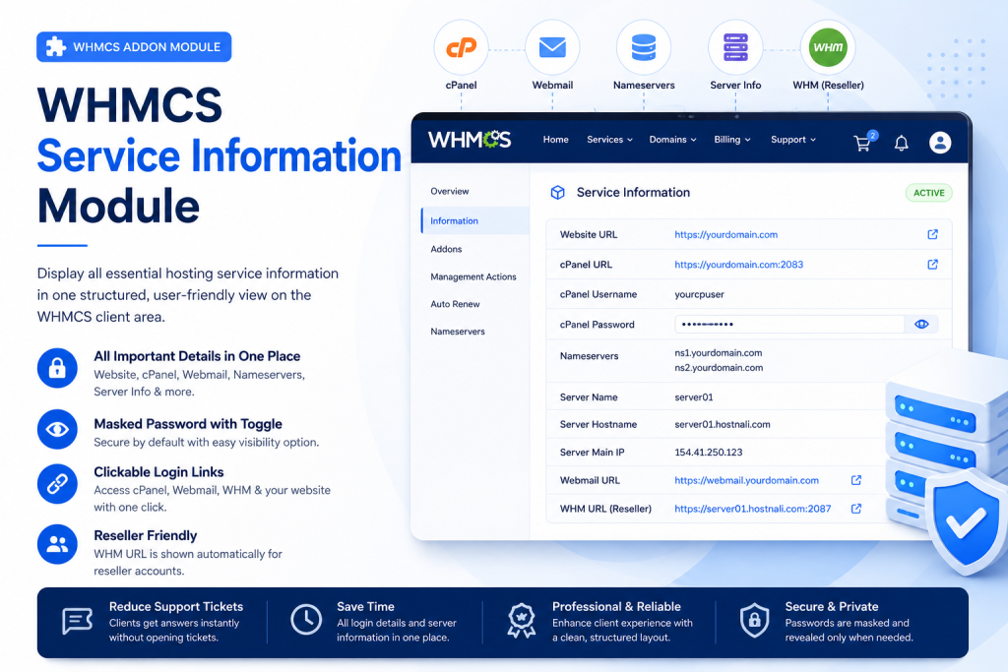
Task: Go to Home in navigation bar
Action: (x=555, y=140)
